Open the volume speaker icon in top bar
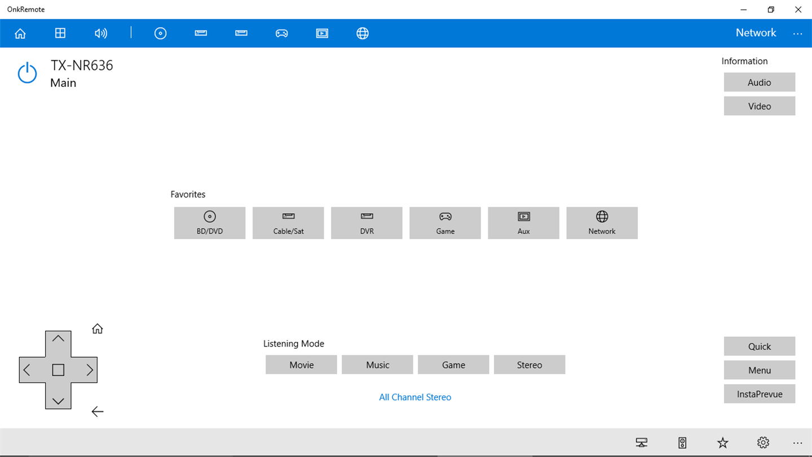 [100, 33]
